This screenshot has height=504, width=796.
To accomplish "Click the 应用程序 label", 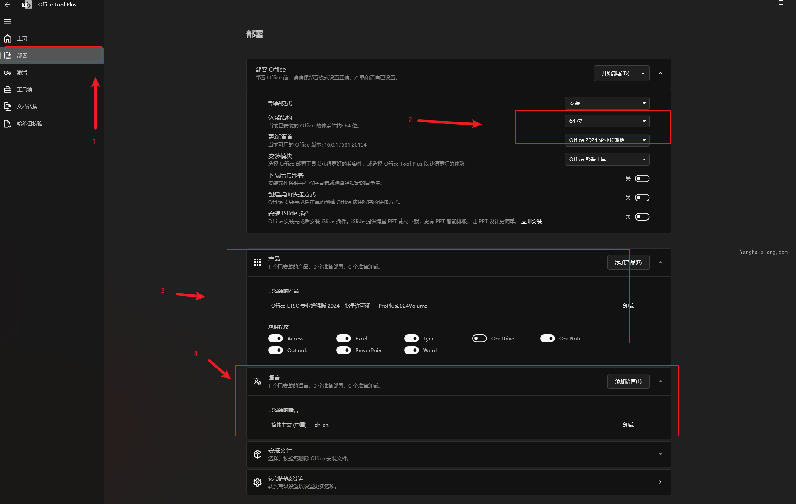I will [x=278, y=327].
